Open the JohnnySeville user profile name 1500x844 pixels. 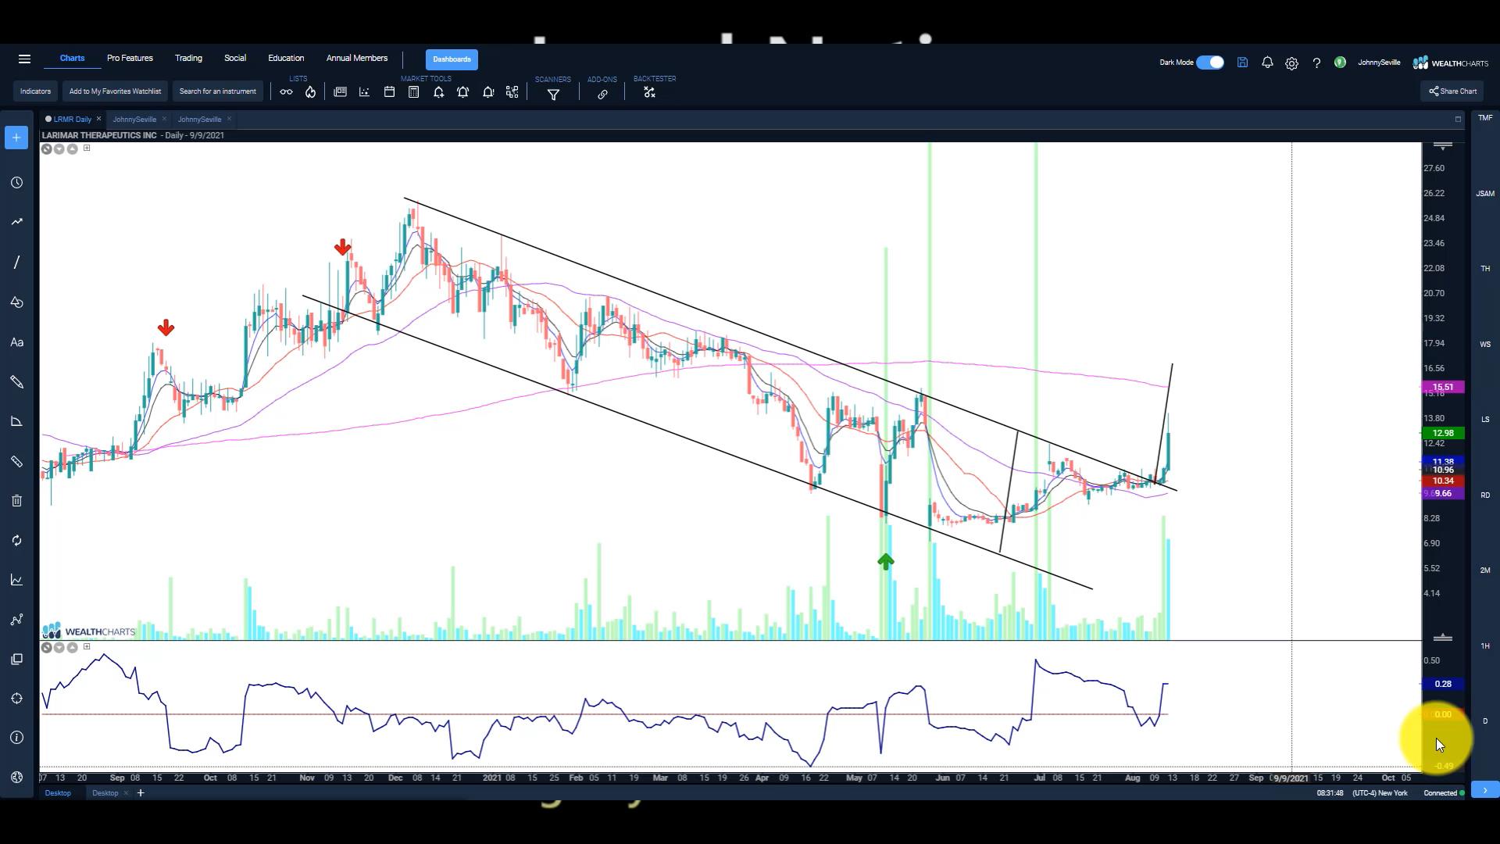point(1378,63)
